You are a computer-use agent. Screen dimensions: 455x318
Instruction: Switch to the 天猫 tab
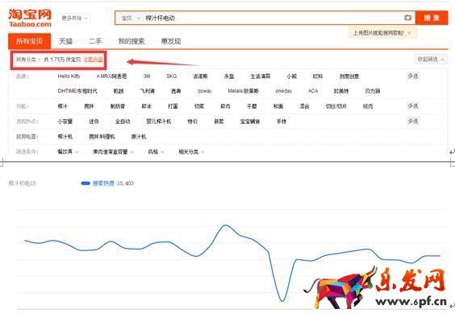65,41
